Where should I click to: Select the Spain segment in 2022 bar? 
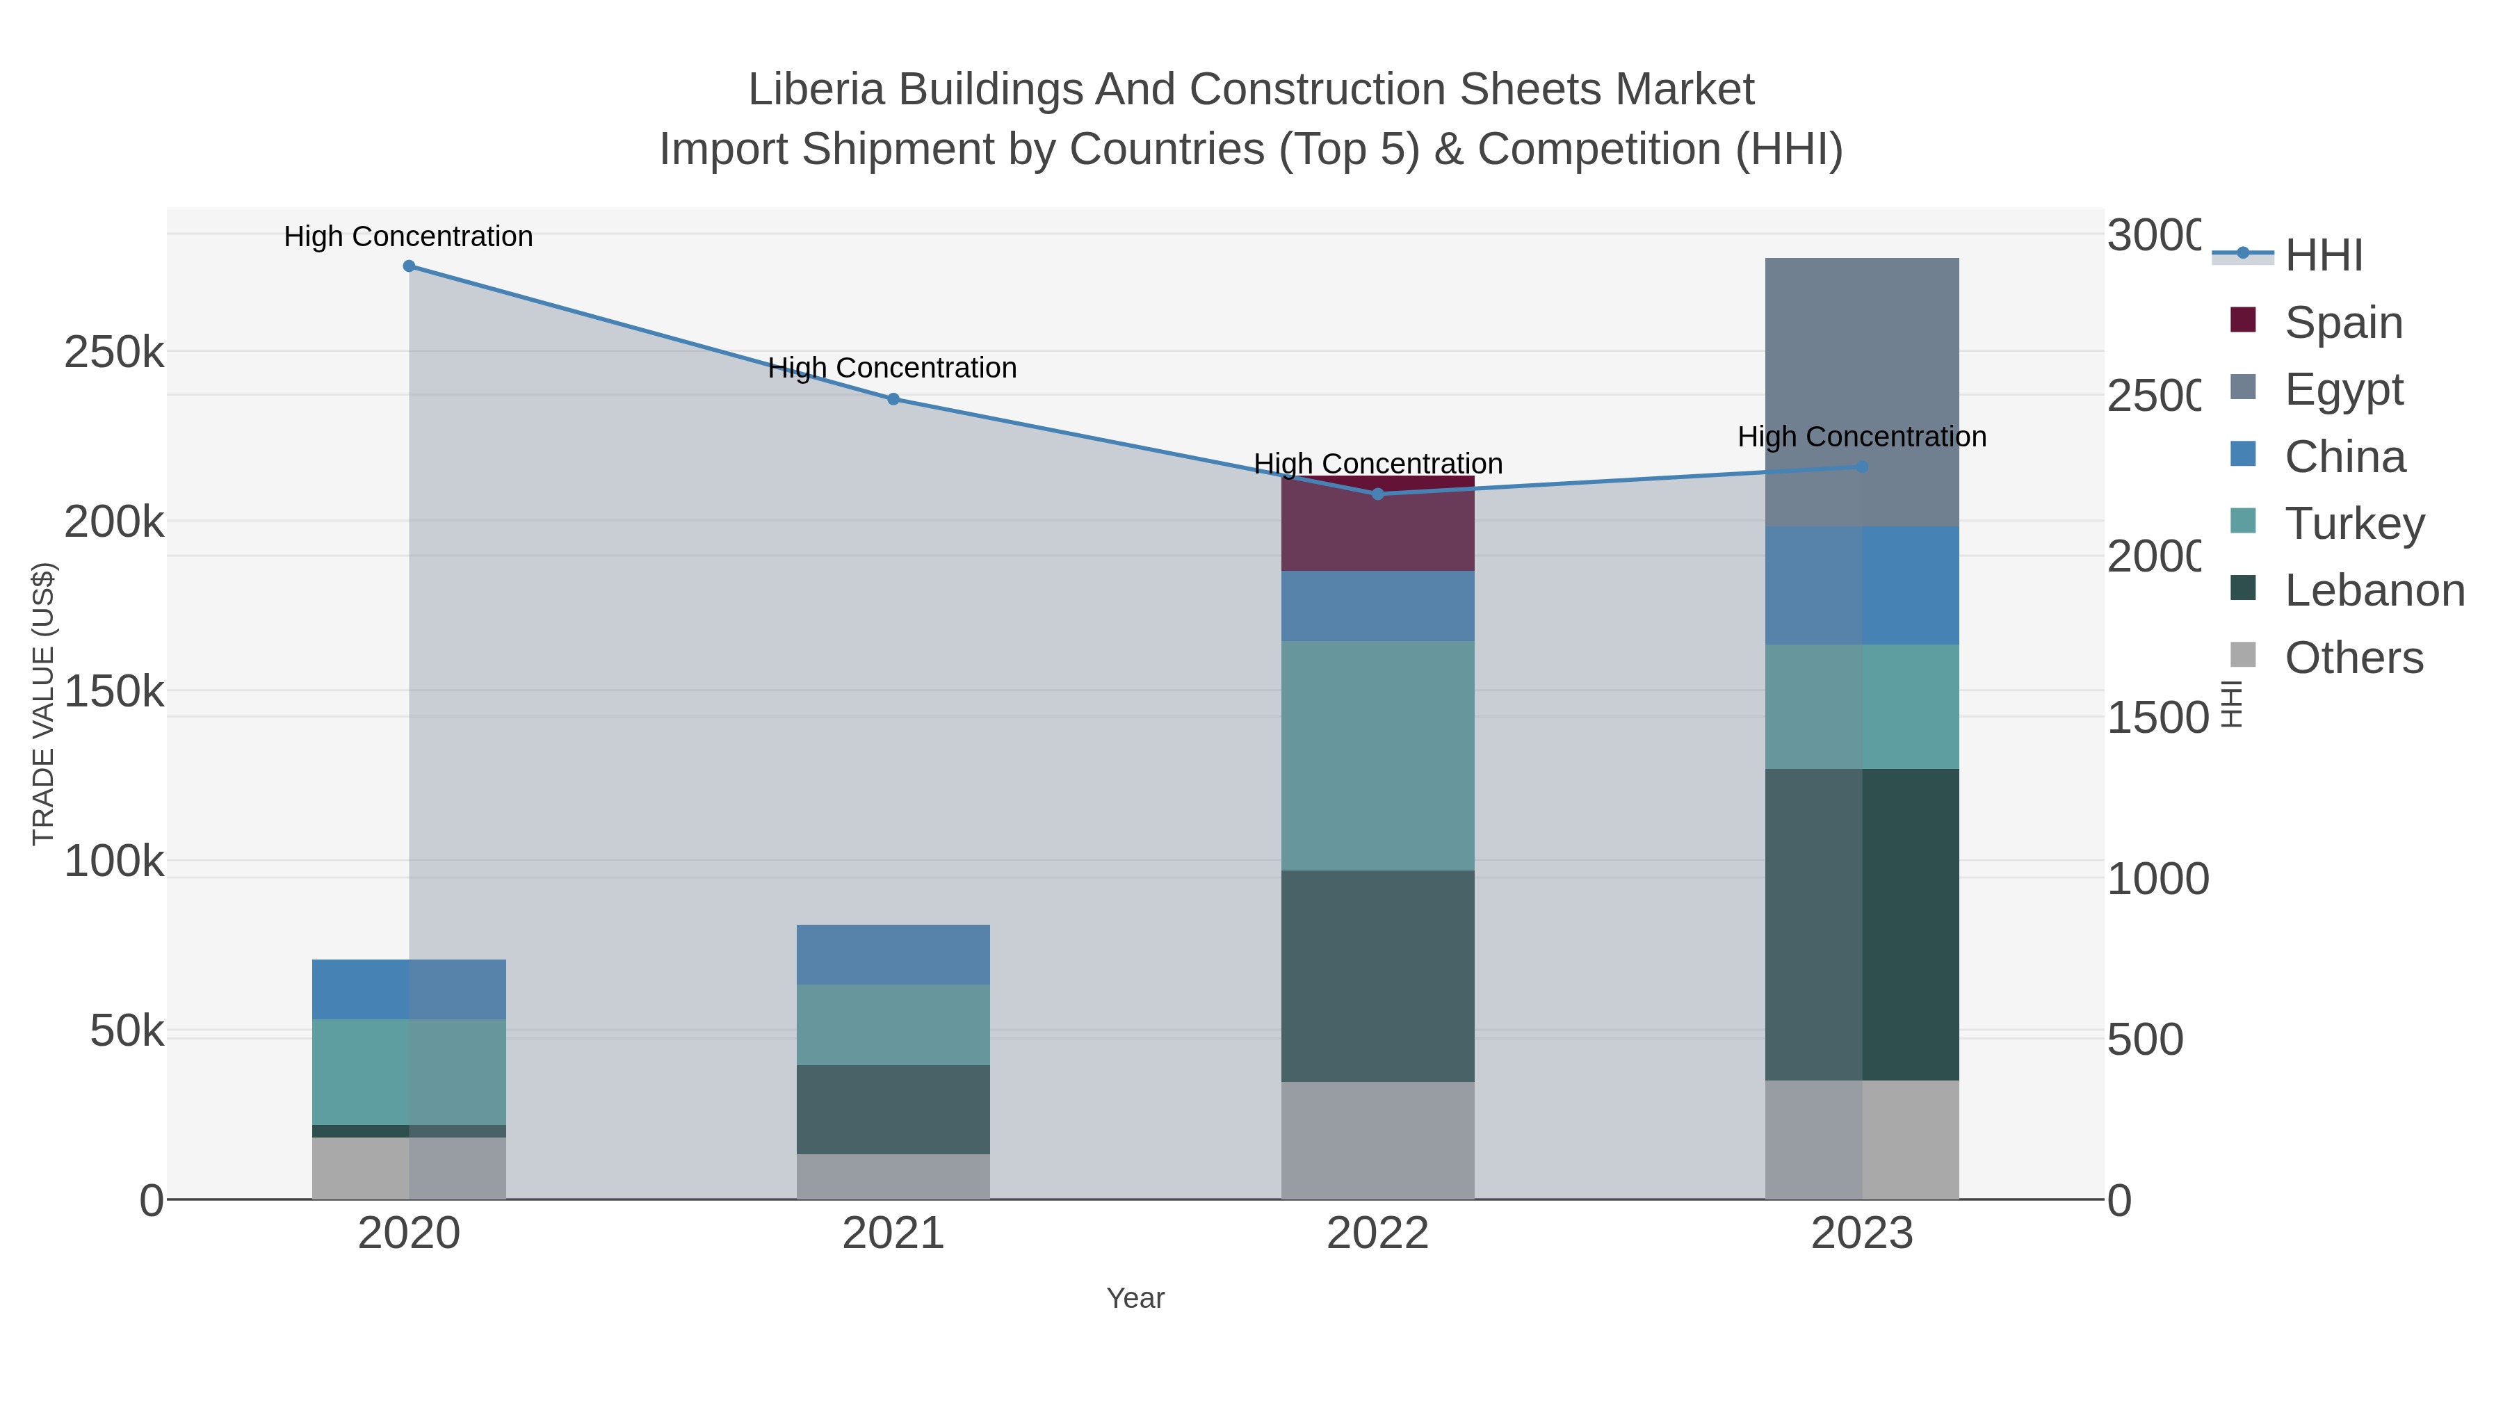(x=1378, y=524)
